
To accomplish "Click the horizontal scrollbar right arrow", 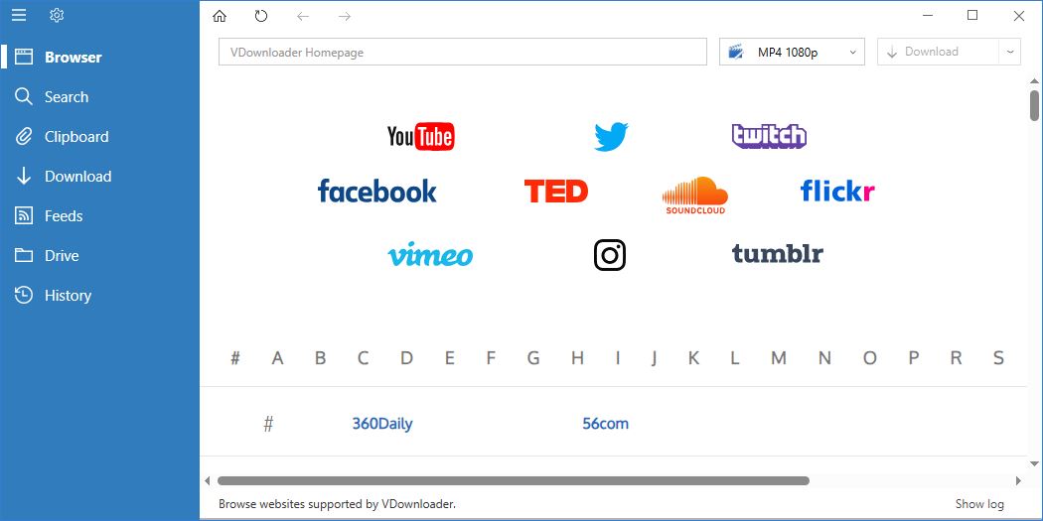I will 1018,480.
